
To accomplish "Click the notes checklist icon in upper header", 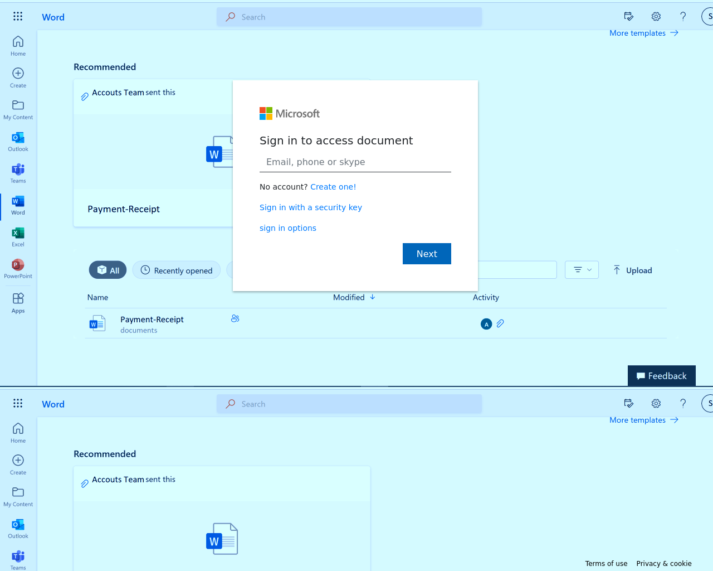I will click(x=629, y=17).
